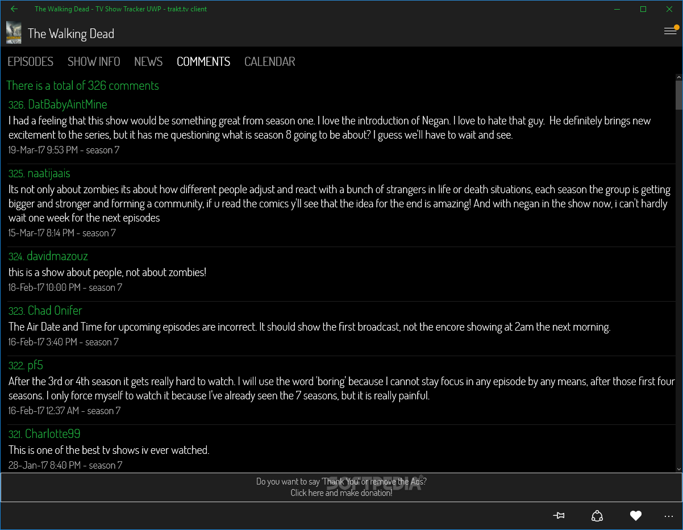
Task: Click the share icon in bottom bar
Action: (597, 516)
